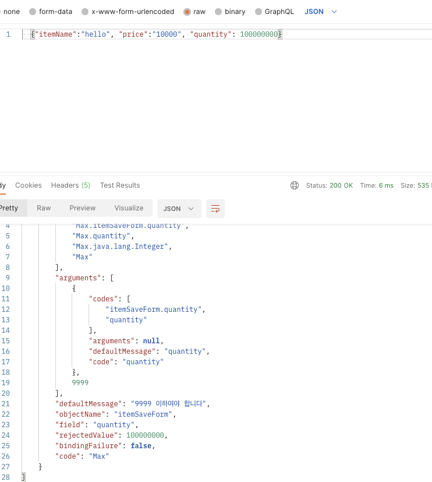Toggle the wrap lines icon
The width and height of the screenshot is (432, 482).
coord(215,209)
